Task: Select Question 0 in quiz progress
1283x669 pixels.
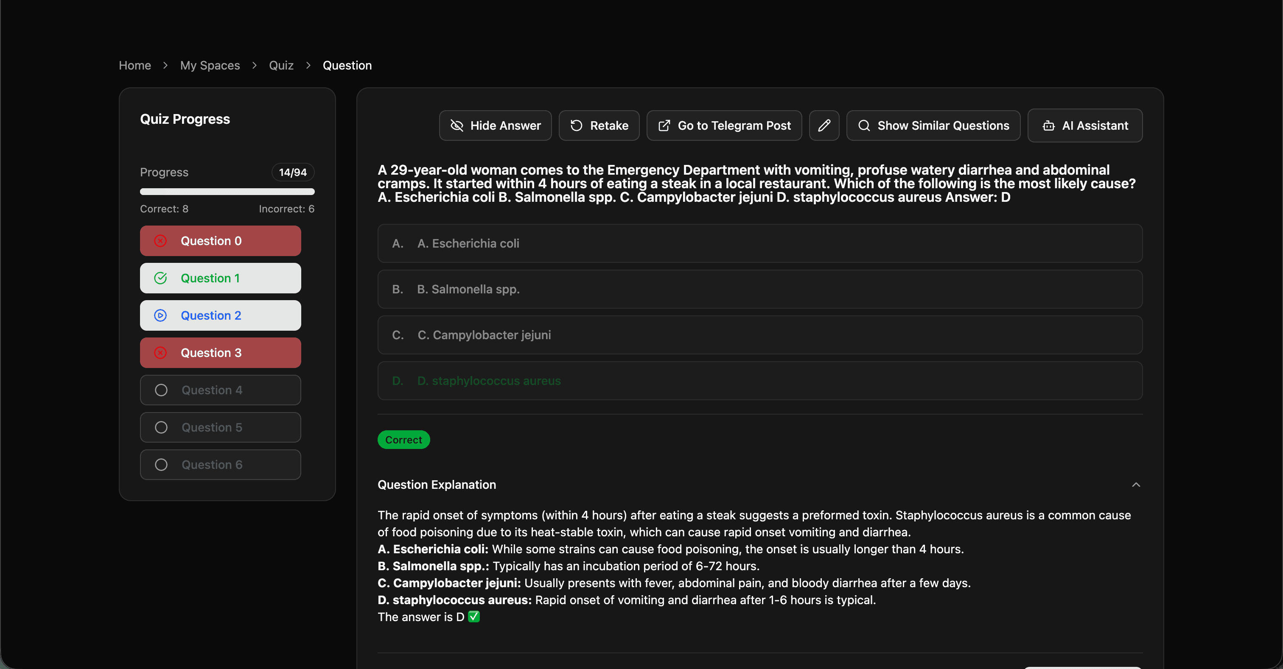Action: coord(220,241)
